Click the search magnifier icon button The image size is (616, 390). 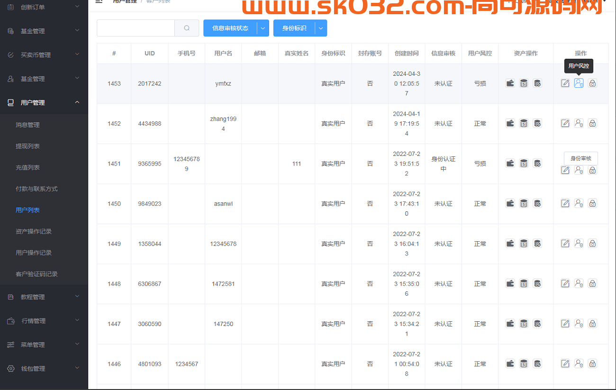click(x=187, y=28)
